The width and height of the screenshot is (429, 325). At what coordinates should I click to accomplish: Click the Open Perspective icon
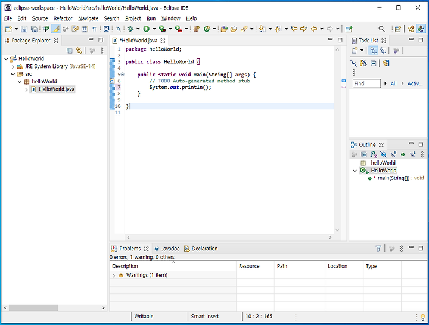(398, 29)
